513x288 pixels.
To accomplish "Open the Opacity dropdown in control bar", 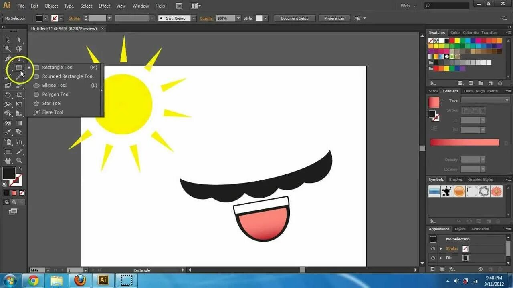I will tap(238, 18).
